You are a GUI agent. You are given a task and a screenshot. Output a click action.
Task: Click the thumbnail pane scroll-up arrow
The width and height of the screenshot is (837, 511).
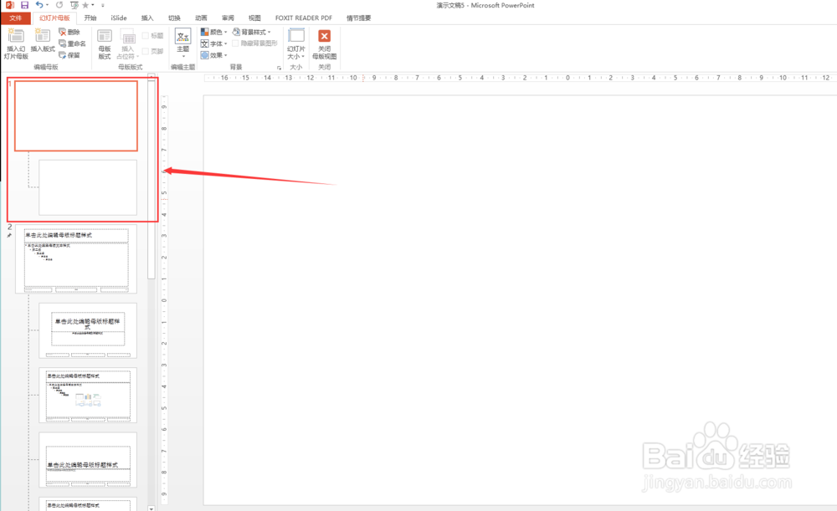tap(151, 76)
